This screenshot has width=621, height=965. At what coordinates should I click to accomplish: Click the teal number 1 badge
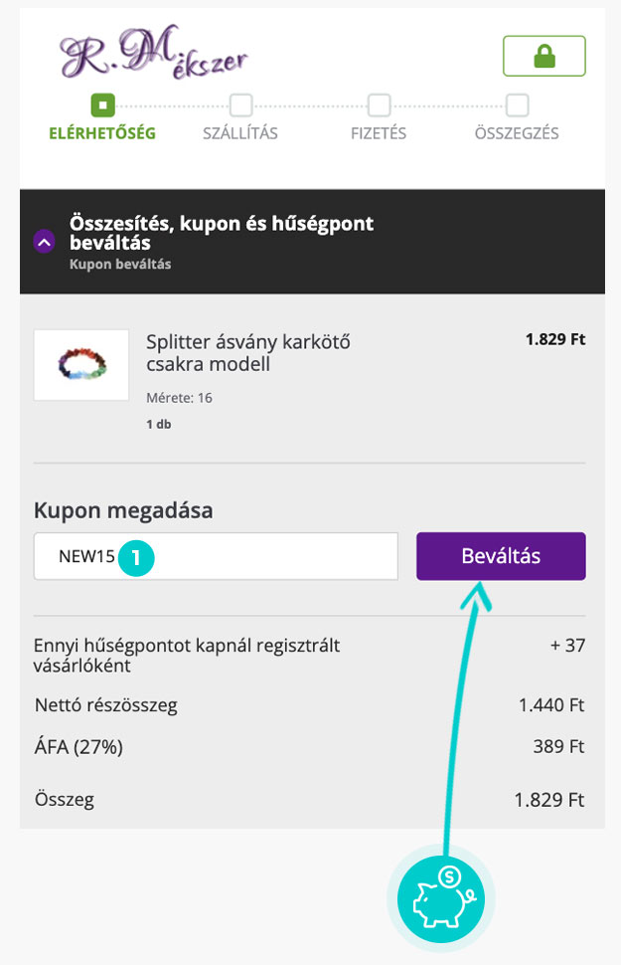click(135, 557)
